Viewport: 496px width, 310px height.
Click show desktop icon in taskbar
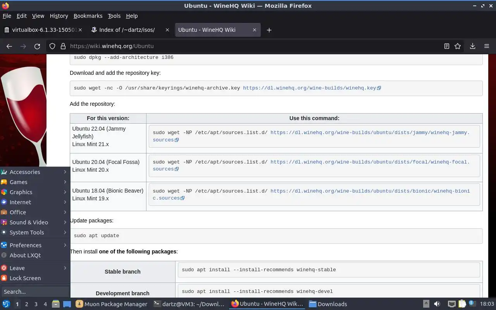point(67,304)
